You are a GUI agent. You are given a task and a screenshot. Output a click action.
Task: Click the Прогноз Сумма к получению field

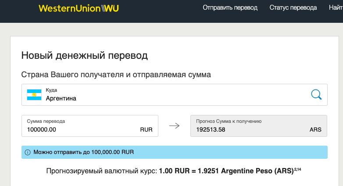[x=258, y=126]
